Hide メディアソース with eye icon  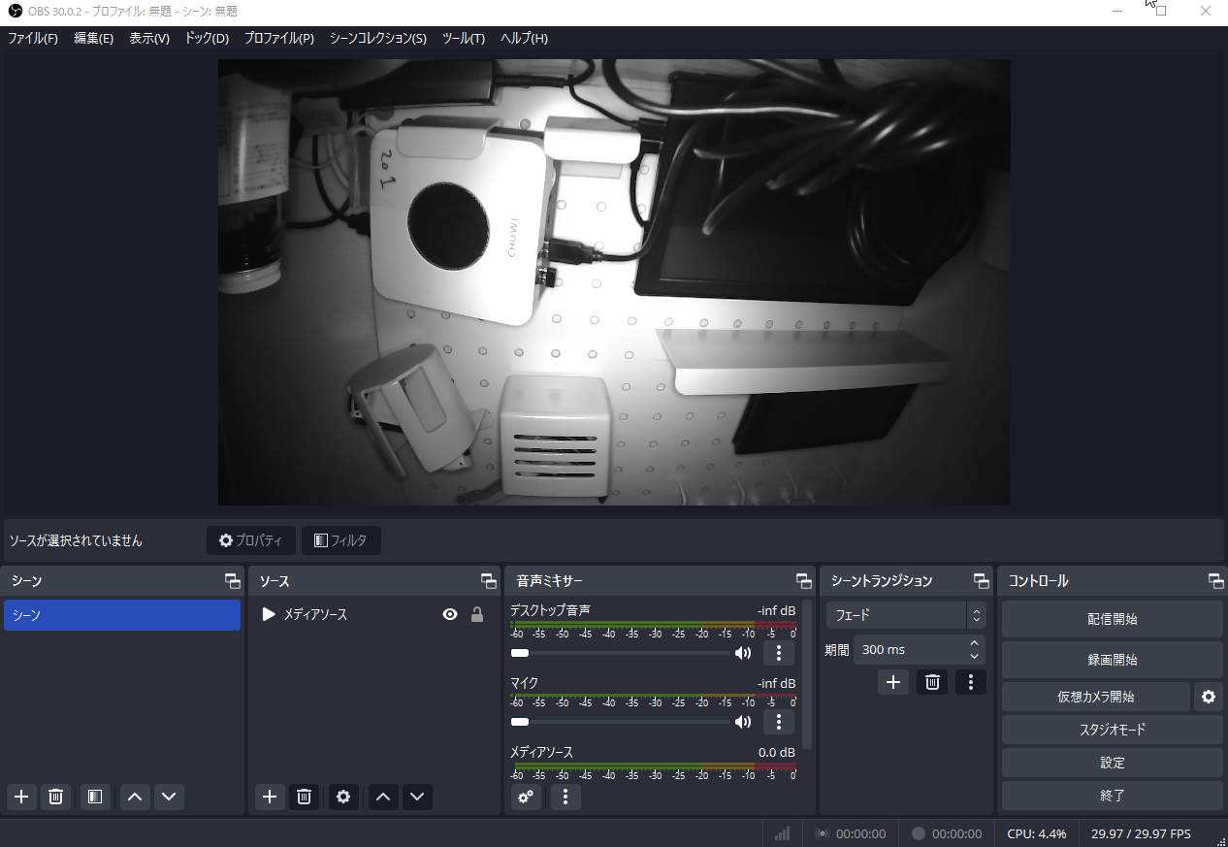tap(450, 614)
